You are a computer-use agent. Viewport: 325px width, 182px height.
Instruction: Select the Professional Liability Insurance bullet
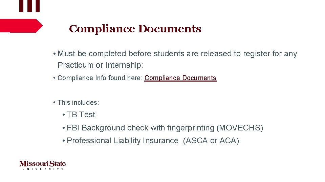[x=122, y=141]
